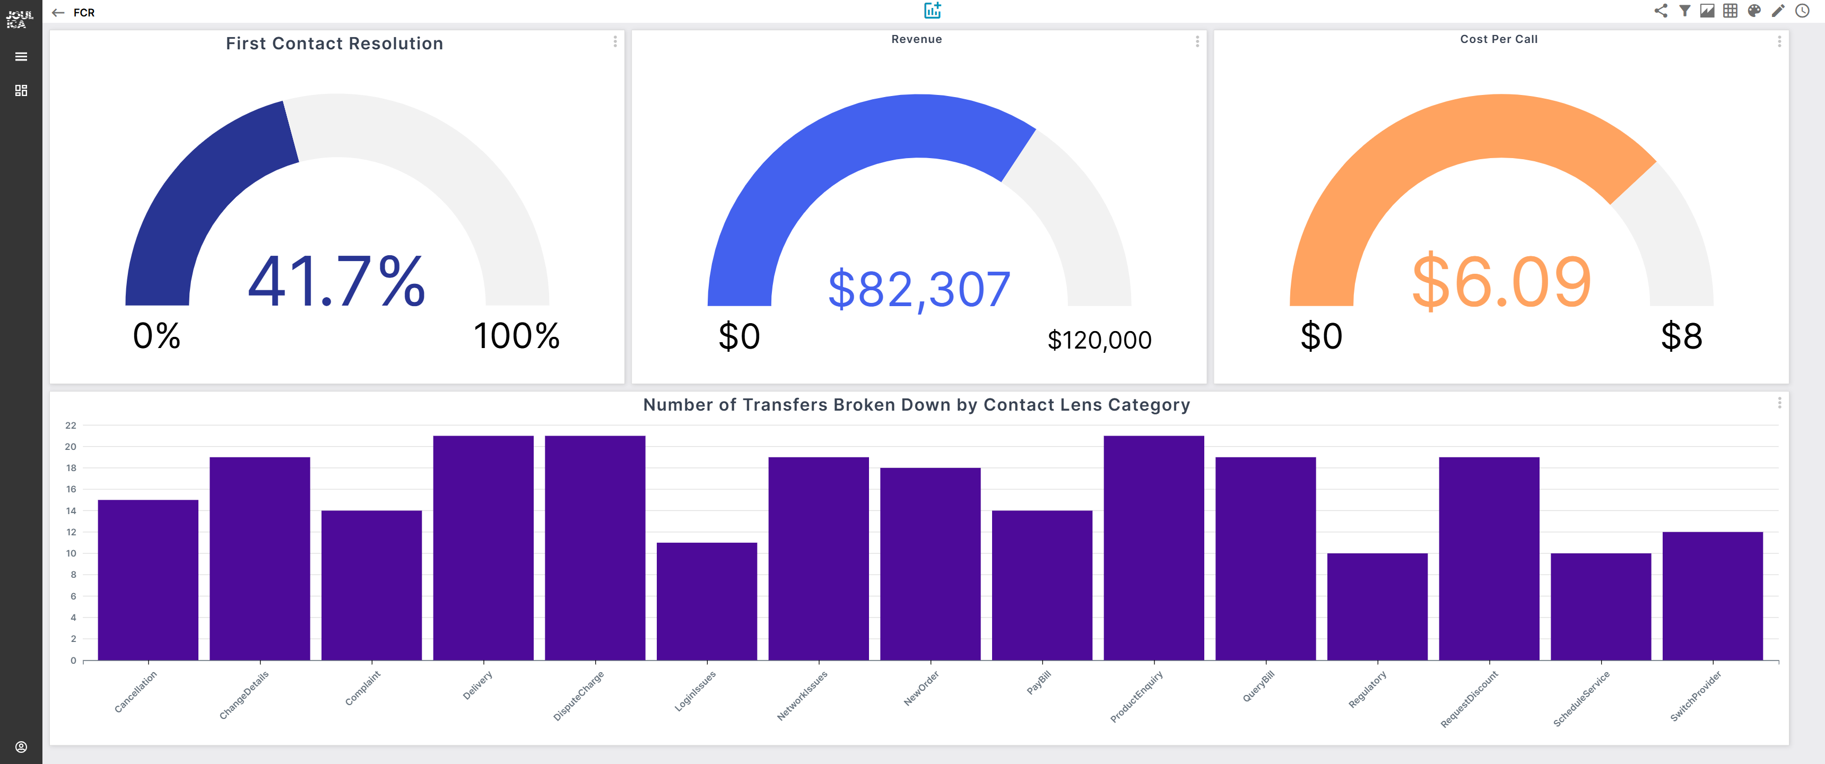1825x764 pixels.
Task: Click the QueryBill bar
Action: click(x=1265, y=559)
